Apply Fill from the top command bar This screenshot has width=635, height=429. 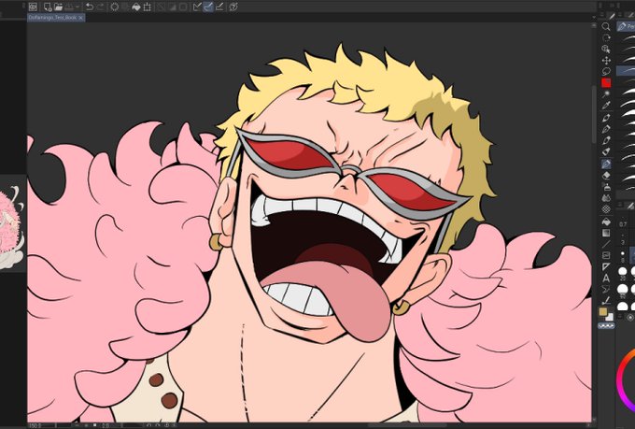tap(136, 7)
